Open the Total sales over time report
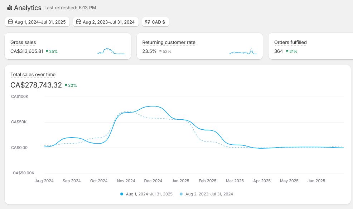Image resolution: width=353 pixels, height=209 pixels. (33, 75)
